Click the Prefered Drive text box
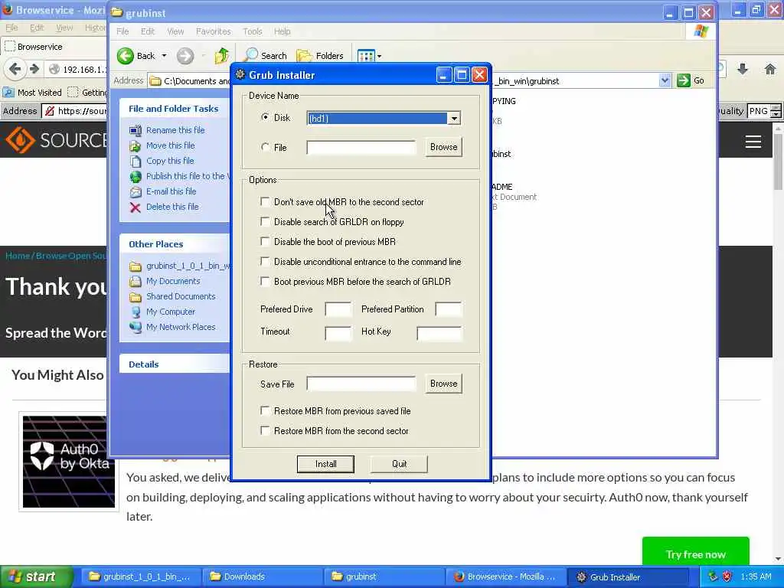 click(338, 309)
